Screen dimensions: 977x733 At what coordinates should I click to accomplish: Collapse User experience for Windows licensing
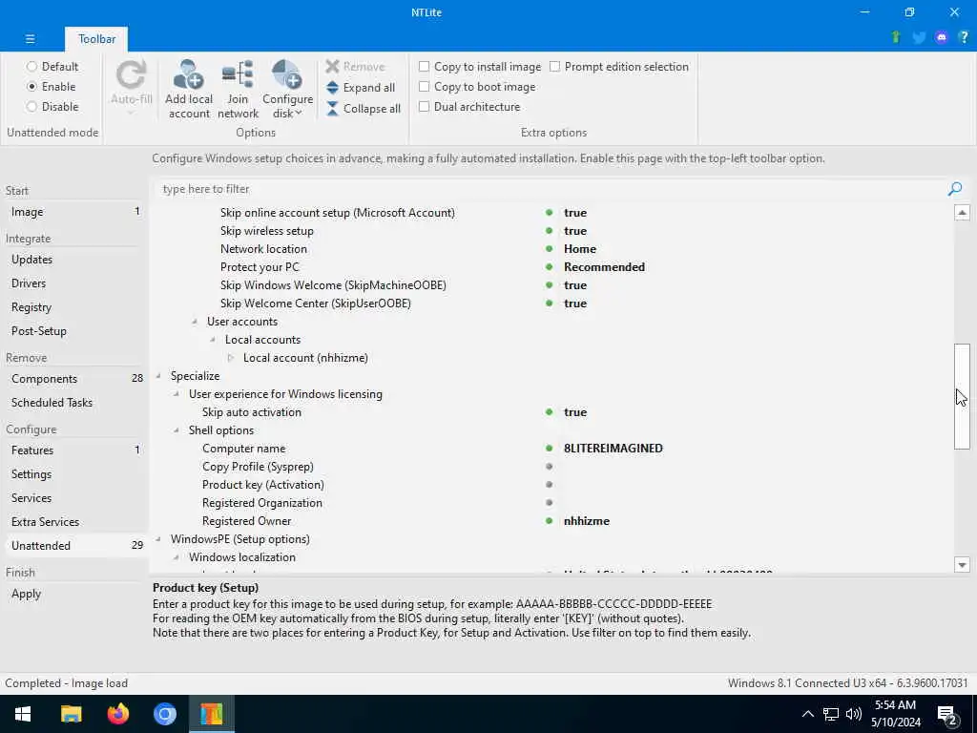(x=177, y=394)
